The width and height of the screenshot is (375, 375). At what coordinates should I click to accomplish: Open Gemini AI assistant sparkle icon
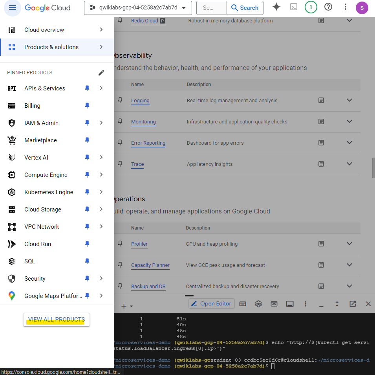coord(276,7)
